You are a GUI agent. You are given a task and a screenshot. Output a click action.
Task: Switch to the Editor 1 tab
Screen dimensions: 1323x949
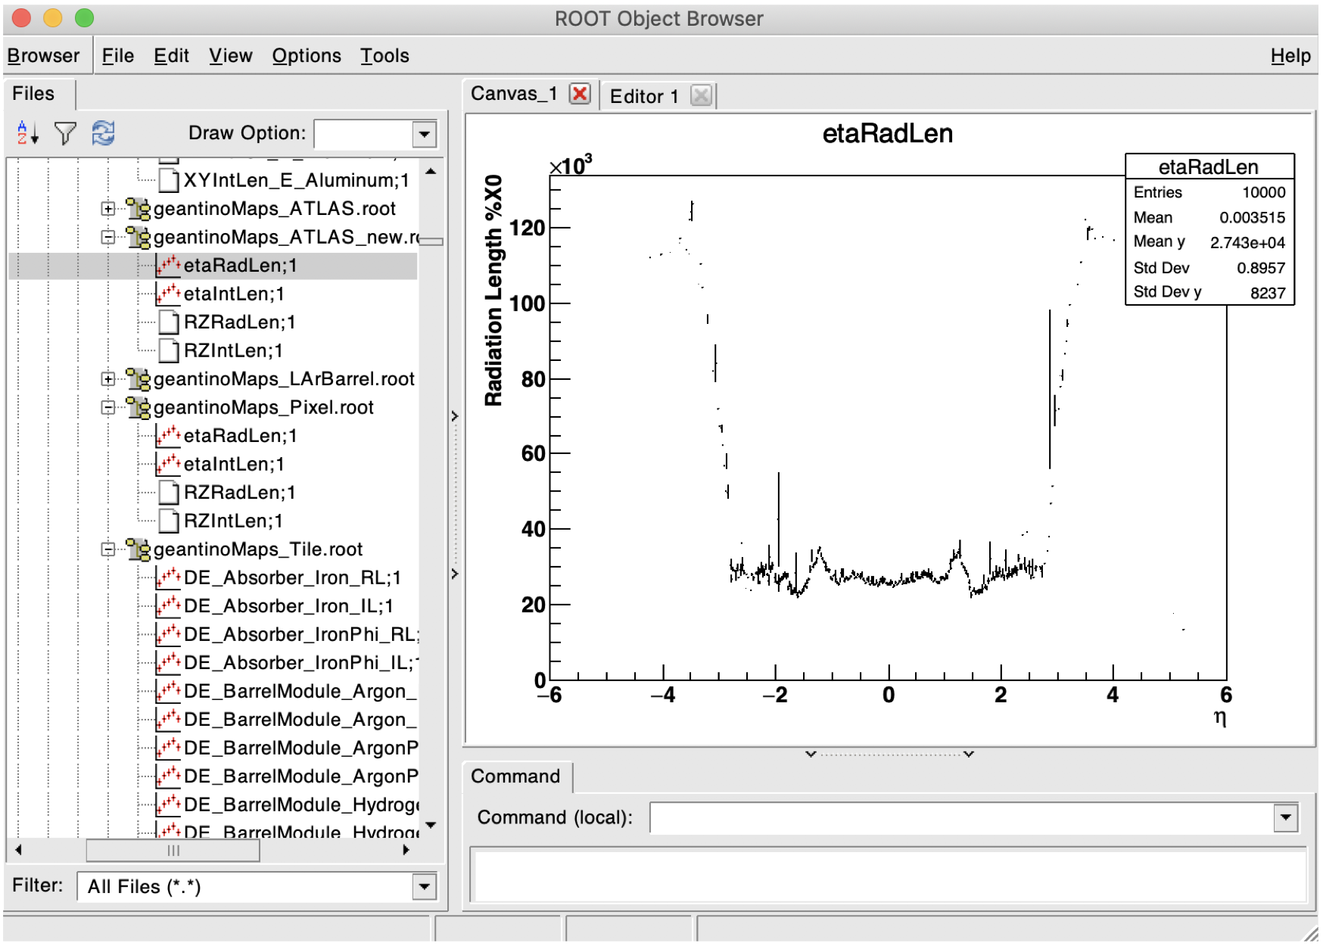coord(644,96)
